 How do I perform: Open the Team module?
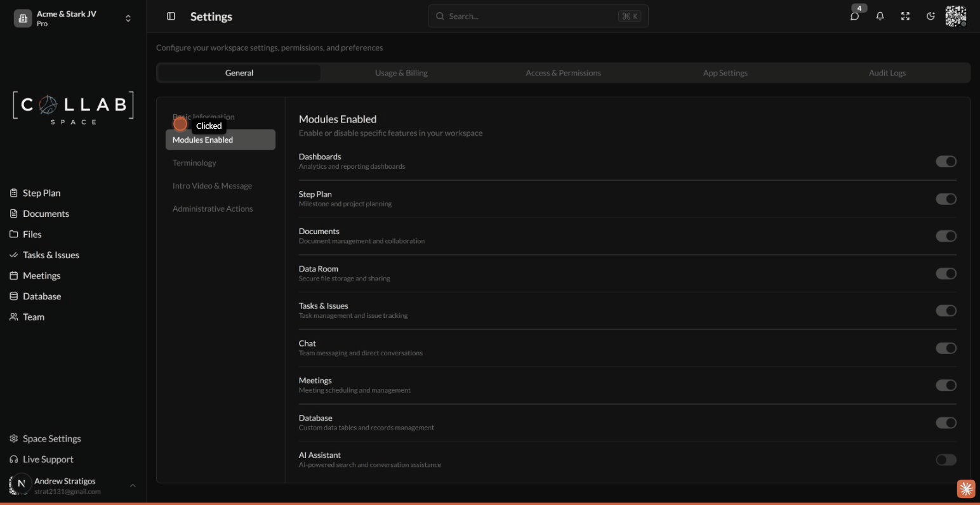[x=34, y=317]
